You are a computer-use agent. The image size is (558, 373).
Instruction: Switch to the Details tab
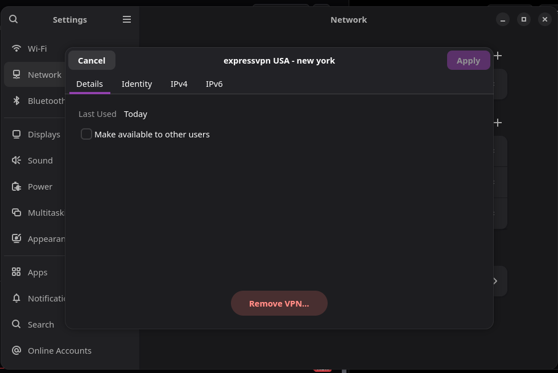(x=90, y=84)
